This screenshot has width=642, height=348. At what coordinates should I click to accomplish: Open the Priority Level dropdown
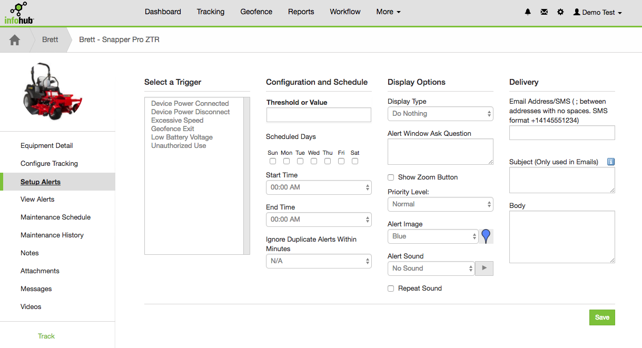click(440, 204)
